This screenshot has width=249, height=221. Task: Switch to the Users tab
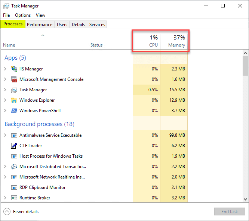pos(62,25)
